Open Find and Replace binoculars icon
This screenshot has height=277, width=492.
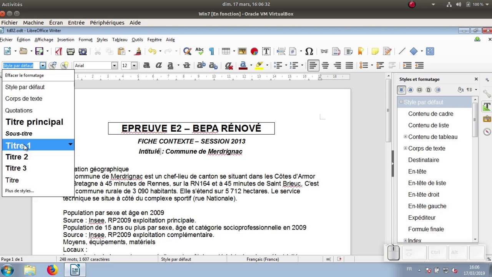click(187, 51)
